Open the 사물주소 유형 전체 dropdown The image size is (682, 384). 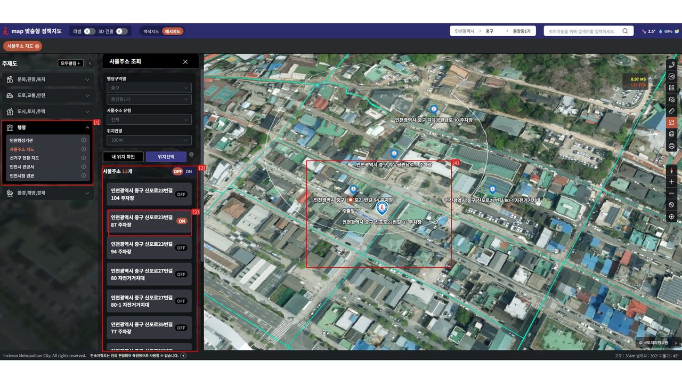point(149,120)
